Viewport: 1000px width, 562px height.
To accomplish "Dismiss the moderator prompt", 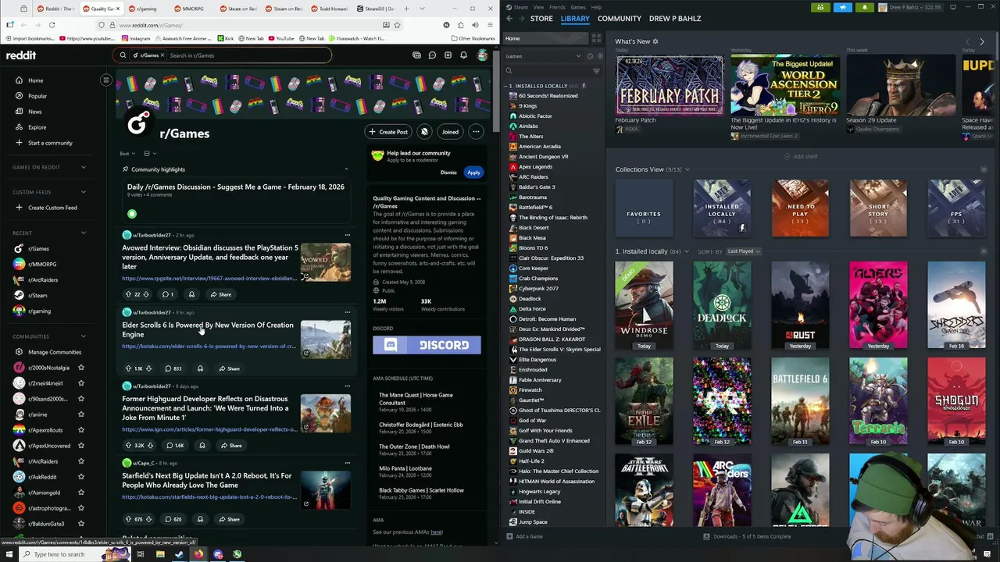I will coord(448,173).
